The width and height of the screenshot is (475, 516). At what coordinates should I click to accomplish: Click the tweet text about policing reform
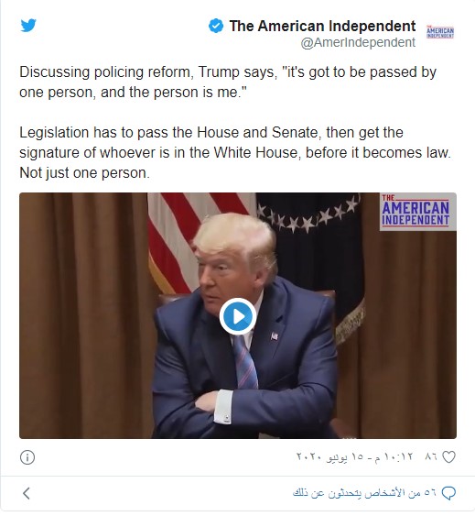point(228,82)
